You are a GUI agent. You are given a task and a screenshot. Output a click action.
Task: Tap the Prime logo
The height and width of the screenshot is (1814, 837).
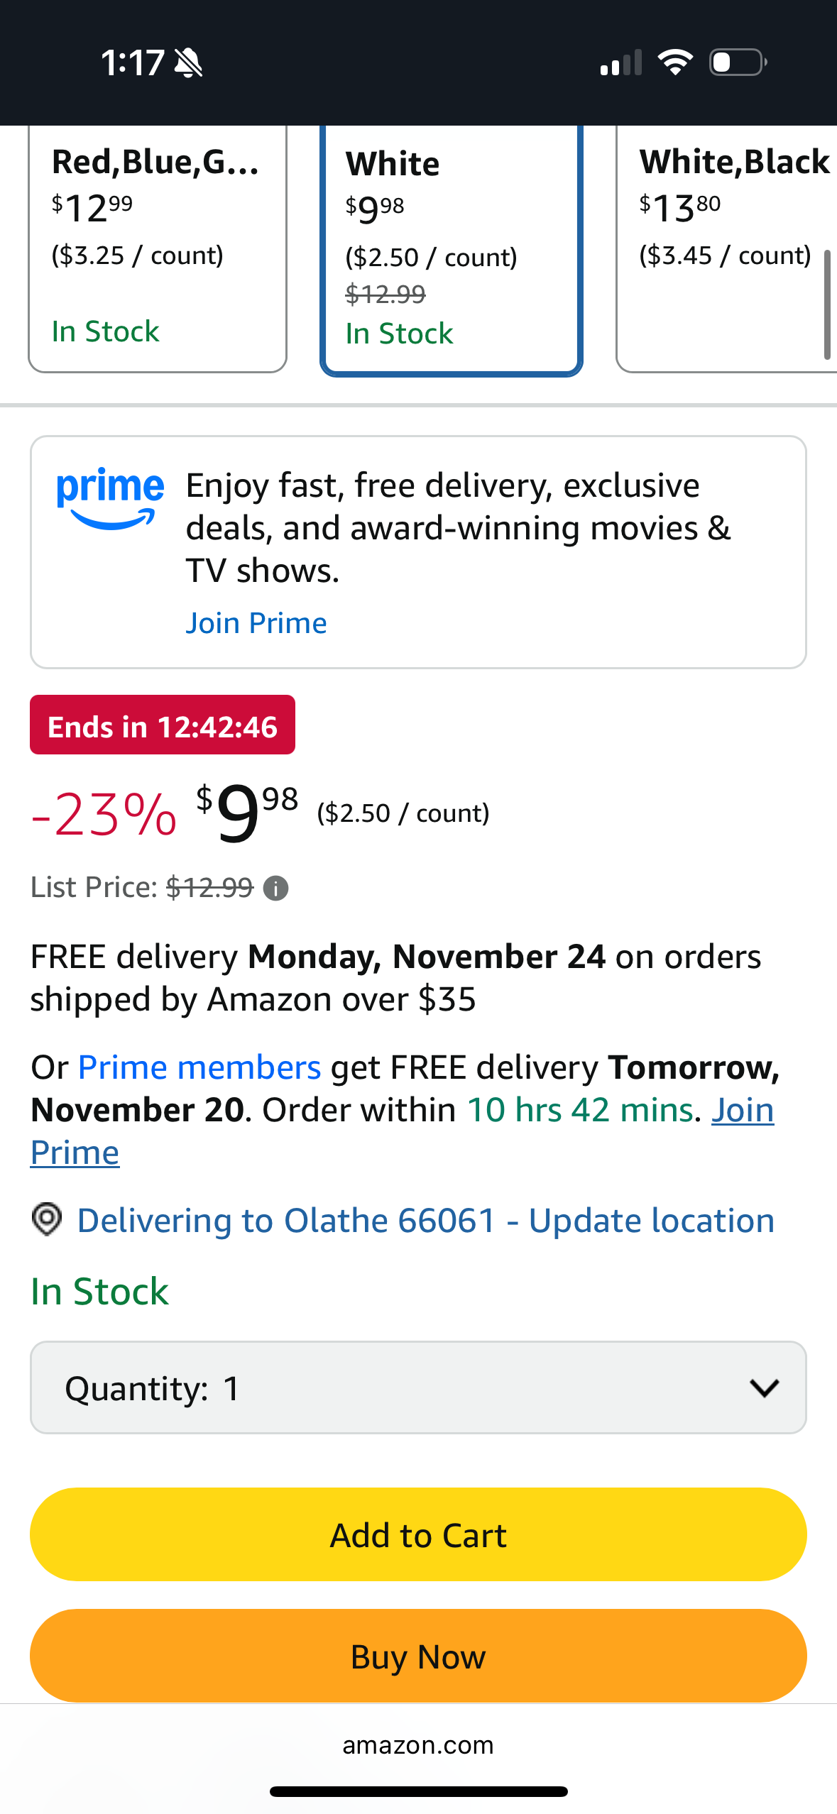click(x=110, y=498)
